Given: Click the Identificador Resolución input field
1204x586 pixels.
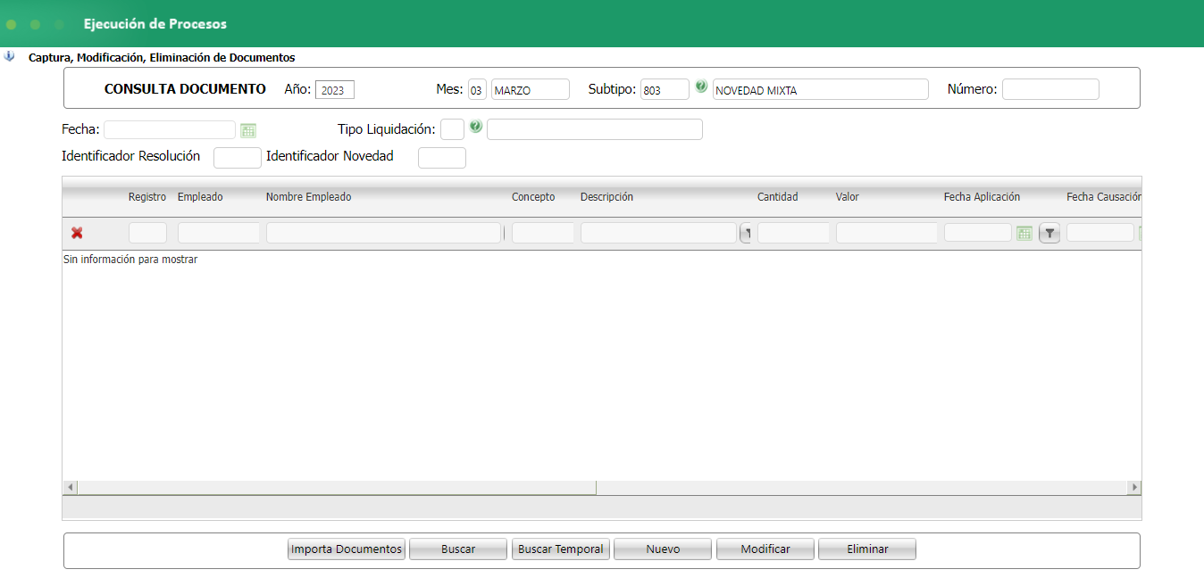Looking at the screenshot, I should coord(238,158).
